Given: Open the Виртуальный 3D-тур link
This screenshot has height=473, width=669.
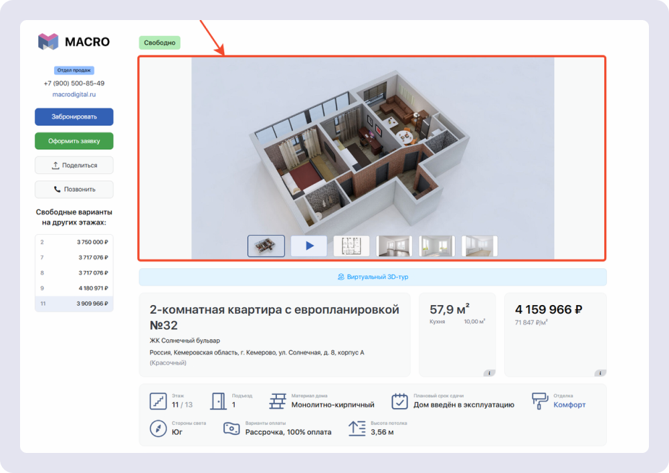Looking at the screenshot, I should pyautogui.click(x=372, y=276).
